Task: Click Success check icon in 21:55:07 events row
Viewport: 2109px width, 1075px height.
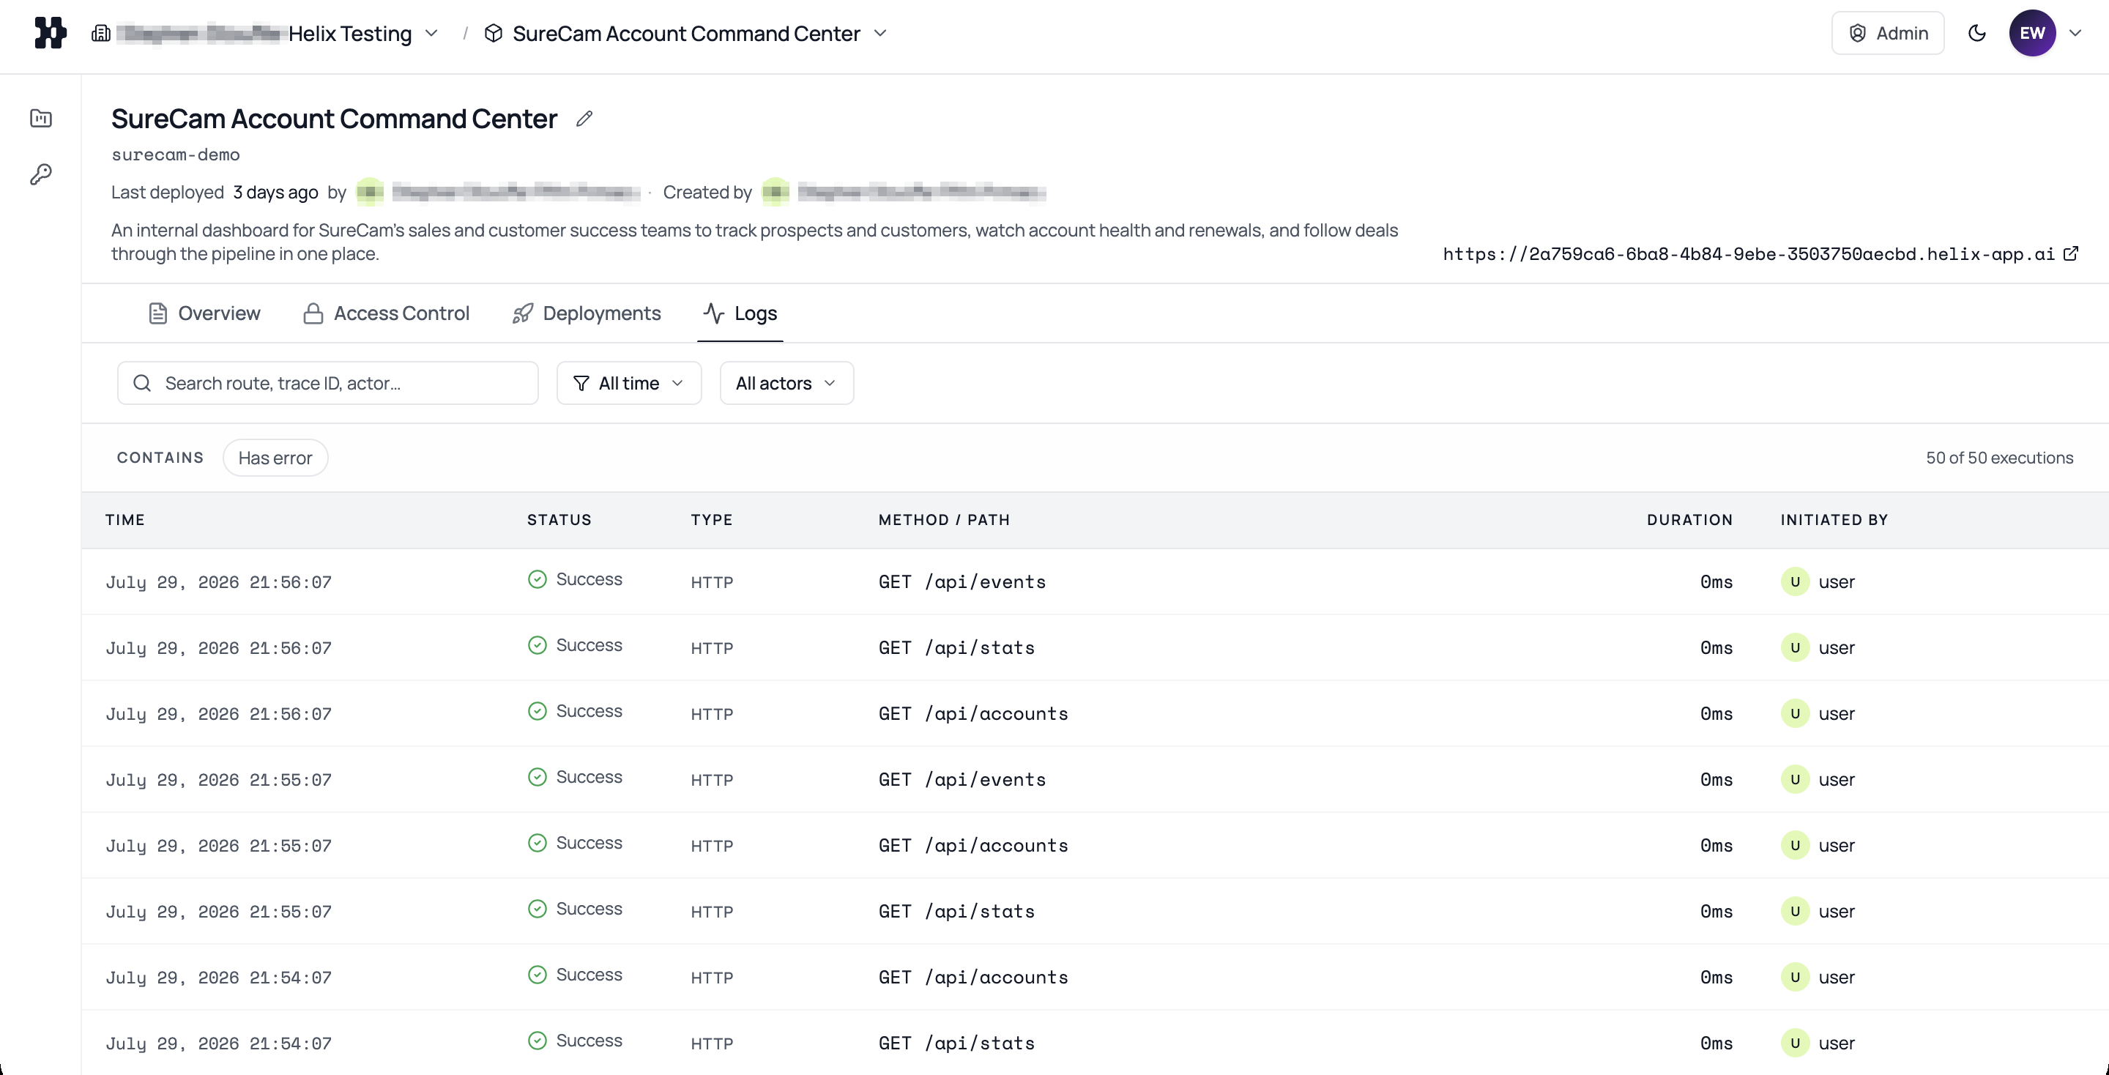Action: (x=537, y=777)
